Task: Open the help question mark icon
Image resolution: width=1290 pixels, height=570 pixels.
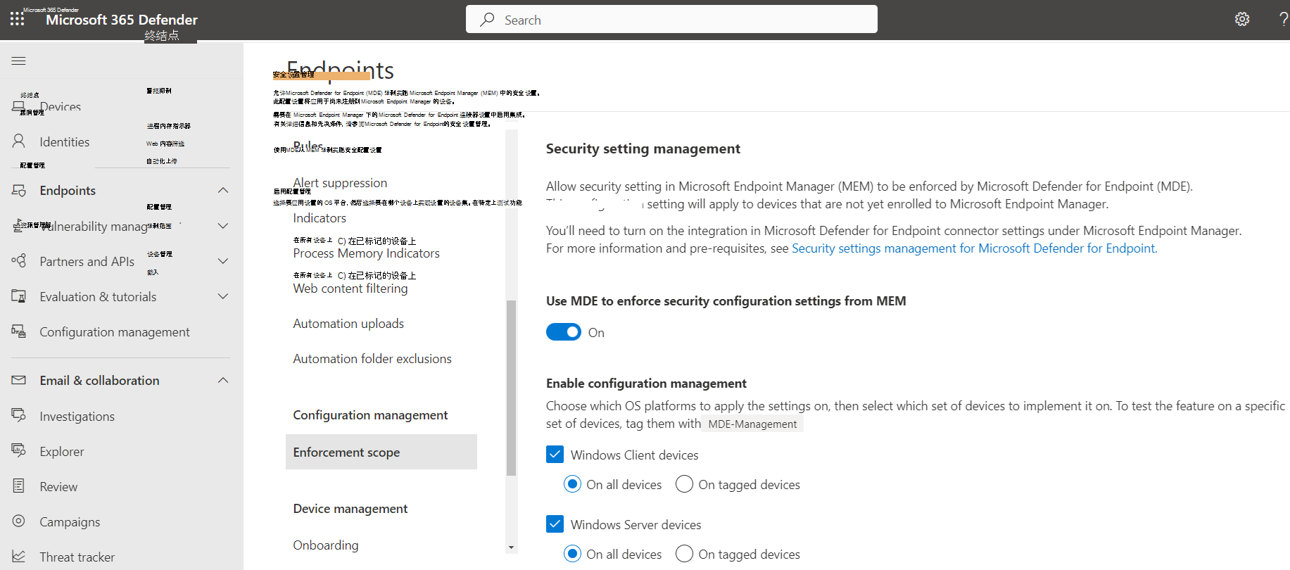Action: click(1284, 19)
